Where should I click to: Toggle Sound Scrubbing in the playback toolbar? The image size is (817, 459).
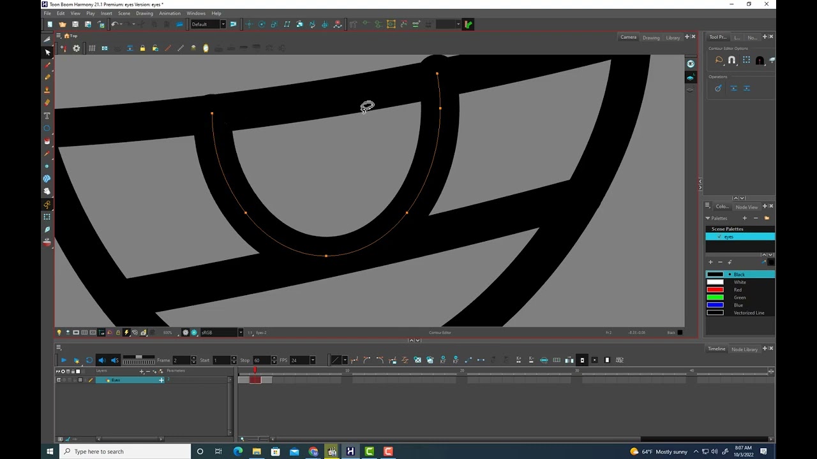click(x=114, y=360)
